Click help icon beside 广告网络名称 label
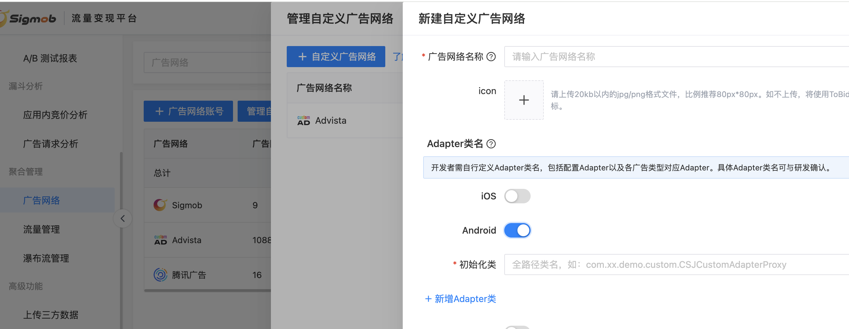The width and height of the screenshot is (849, 329). pos(491,57)
